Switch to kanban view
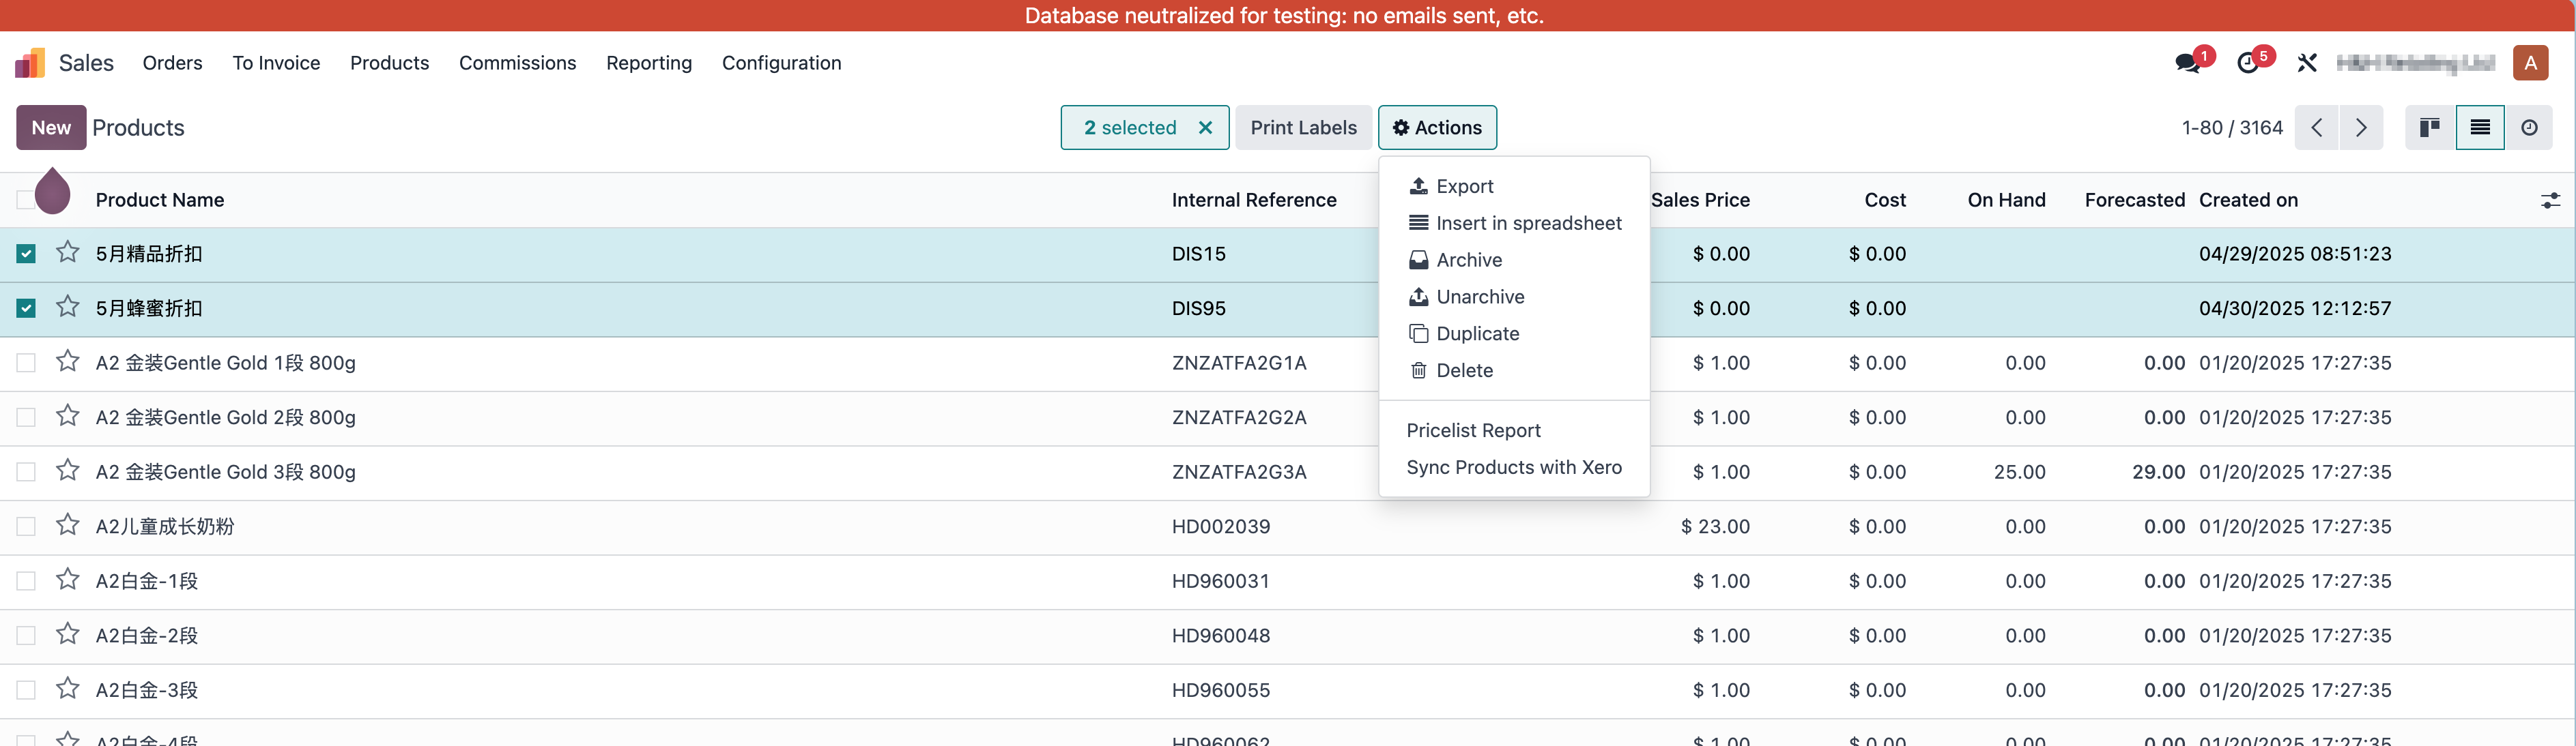The image size is (2576, 746). click(x=2430, y=128)
